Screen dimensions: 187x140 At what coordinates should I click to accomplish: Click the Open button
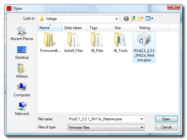[x=166, y=119]
